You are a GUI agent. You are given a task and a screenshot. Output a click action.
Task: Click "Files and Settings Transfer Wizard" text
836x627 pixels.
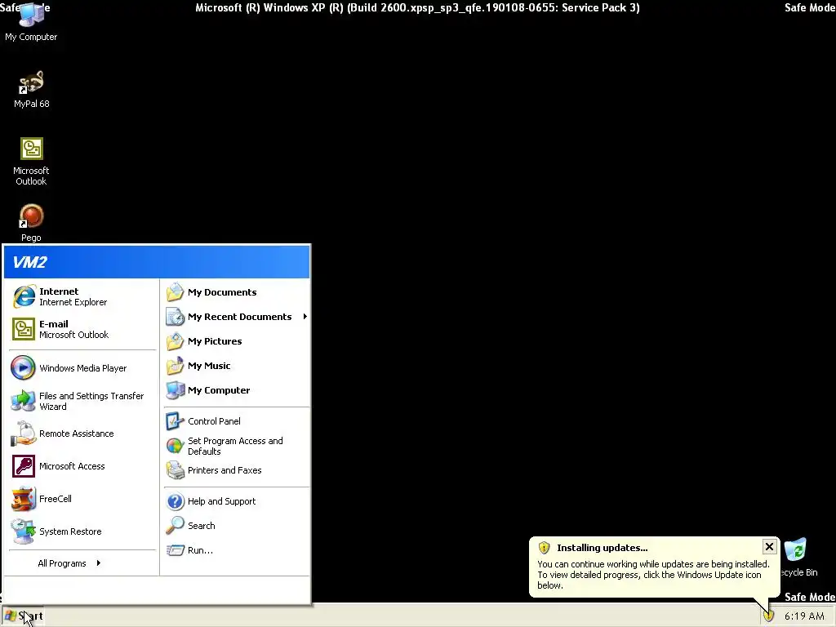[91, 401]
